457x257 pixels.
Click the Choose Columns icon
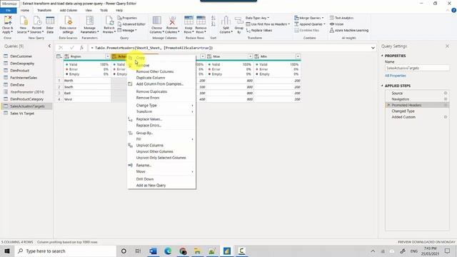pos(157,24)
